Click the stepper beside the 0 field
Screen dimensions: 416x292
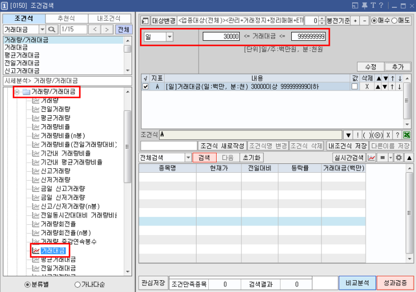click(322, 20)
